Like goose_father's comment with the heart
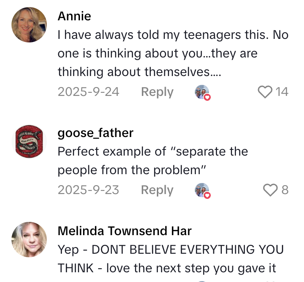This screenshot has height=282, width=304. (270, 190)
